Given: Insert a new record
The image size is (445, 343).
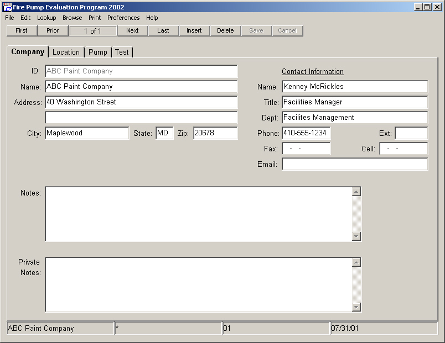Looking at the screenshot, I should (x=194, y=30).
